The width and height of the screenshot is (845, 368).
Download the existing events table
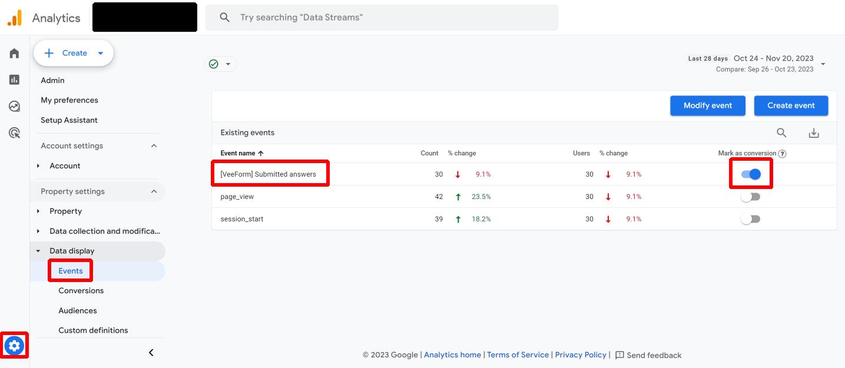[x=814, y=133]
